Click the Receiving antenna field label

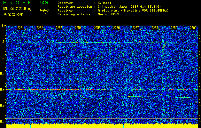(74, 14)
